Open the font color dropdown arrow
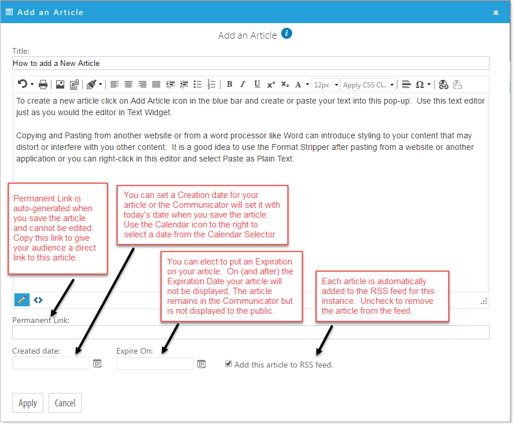Viewport: 515px width, 426px height. (307, 85)
